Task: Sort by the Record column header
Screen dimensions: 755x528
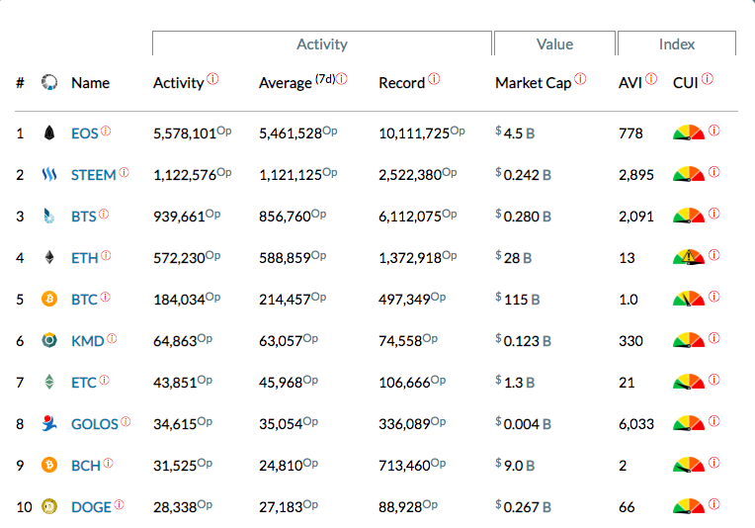Action: 401,83
